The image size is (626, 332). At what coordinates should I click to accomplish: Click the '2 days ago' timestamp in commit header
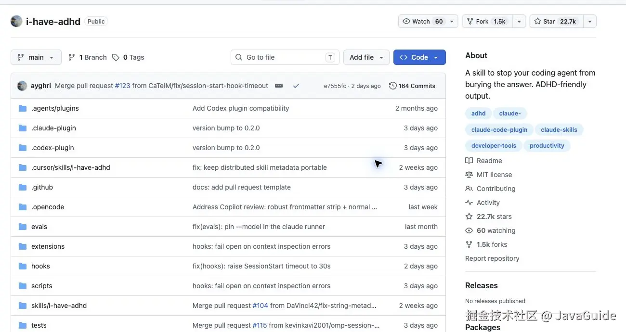tap(366, 86)
